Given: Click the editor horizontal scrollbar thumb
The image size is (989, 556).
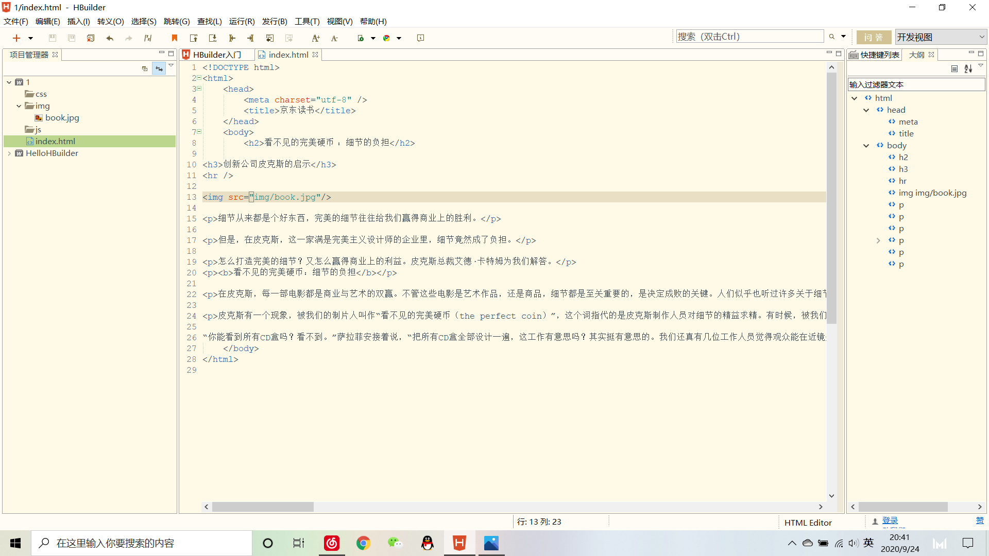Looking at the screenshot, I should [x=263, y=507].
